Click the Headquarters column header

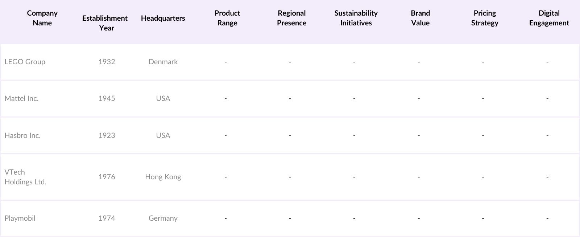163,18
